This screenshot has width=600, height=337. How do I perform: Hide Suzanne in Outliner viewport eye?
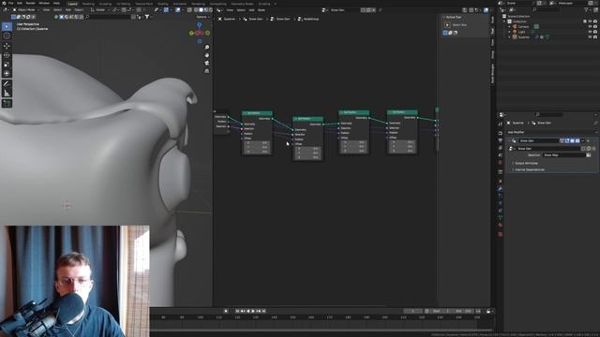tap(590, 37)
